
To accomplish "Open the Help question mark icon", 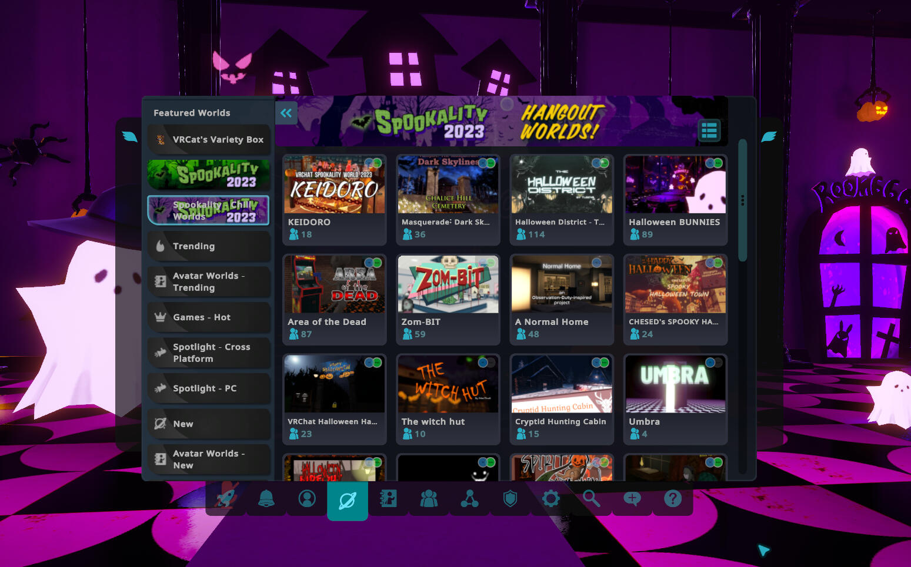I will point(672,499).
